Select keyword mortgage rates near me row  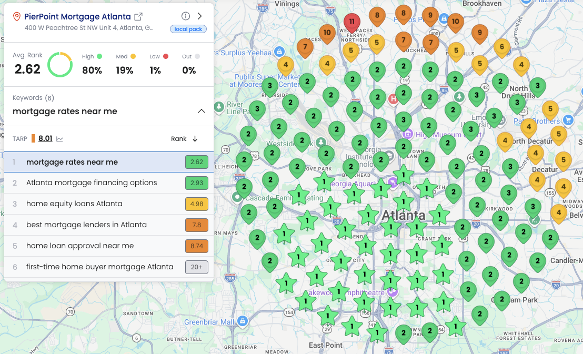[108, 162]
